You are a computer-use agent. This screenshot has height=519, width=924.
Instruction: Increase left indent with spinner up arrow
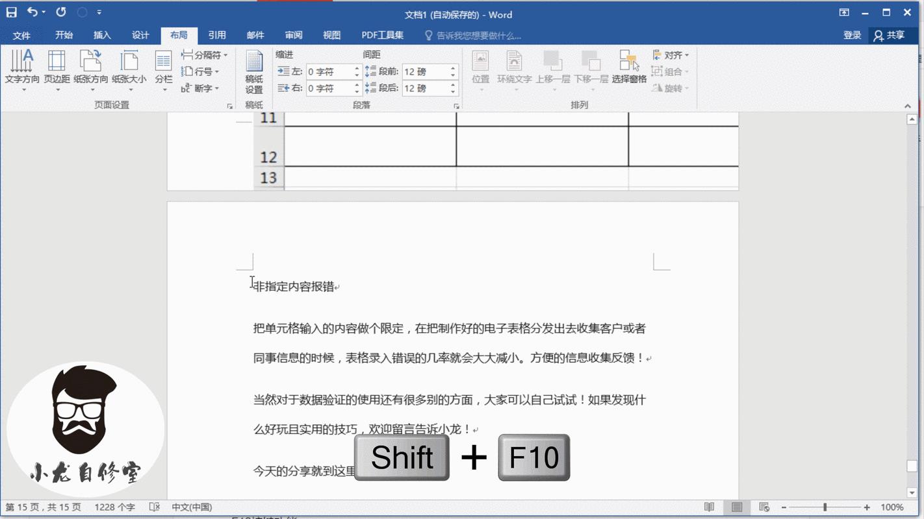click(x=357, y=68)
